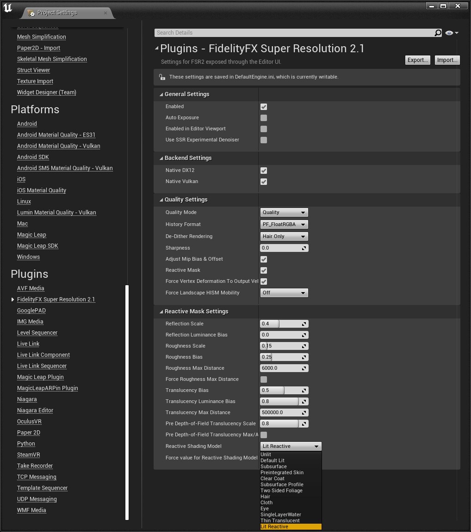Collapse the Plugins - FidelityFX header triangle
Screen dimensions: 471x532
pos(156,49)
